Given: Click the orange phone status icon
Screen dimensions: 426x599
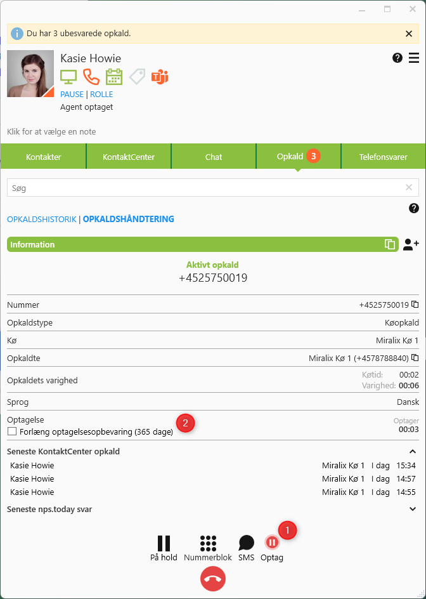Looking at the screenshot, I should (91, 77).
